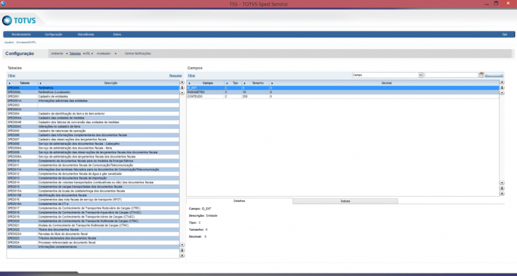Click the notepad icon beside search box
The height and width of the screenshot is (276, 517).
(x=481, y=75)
